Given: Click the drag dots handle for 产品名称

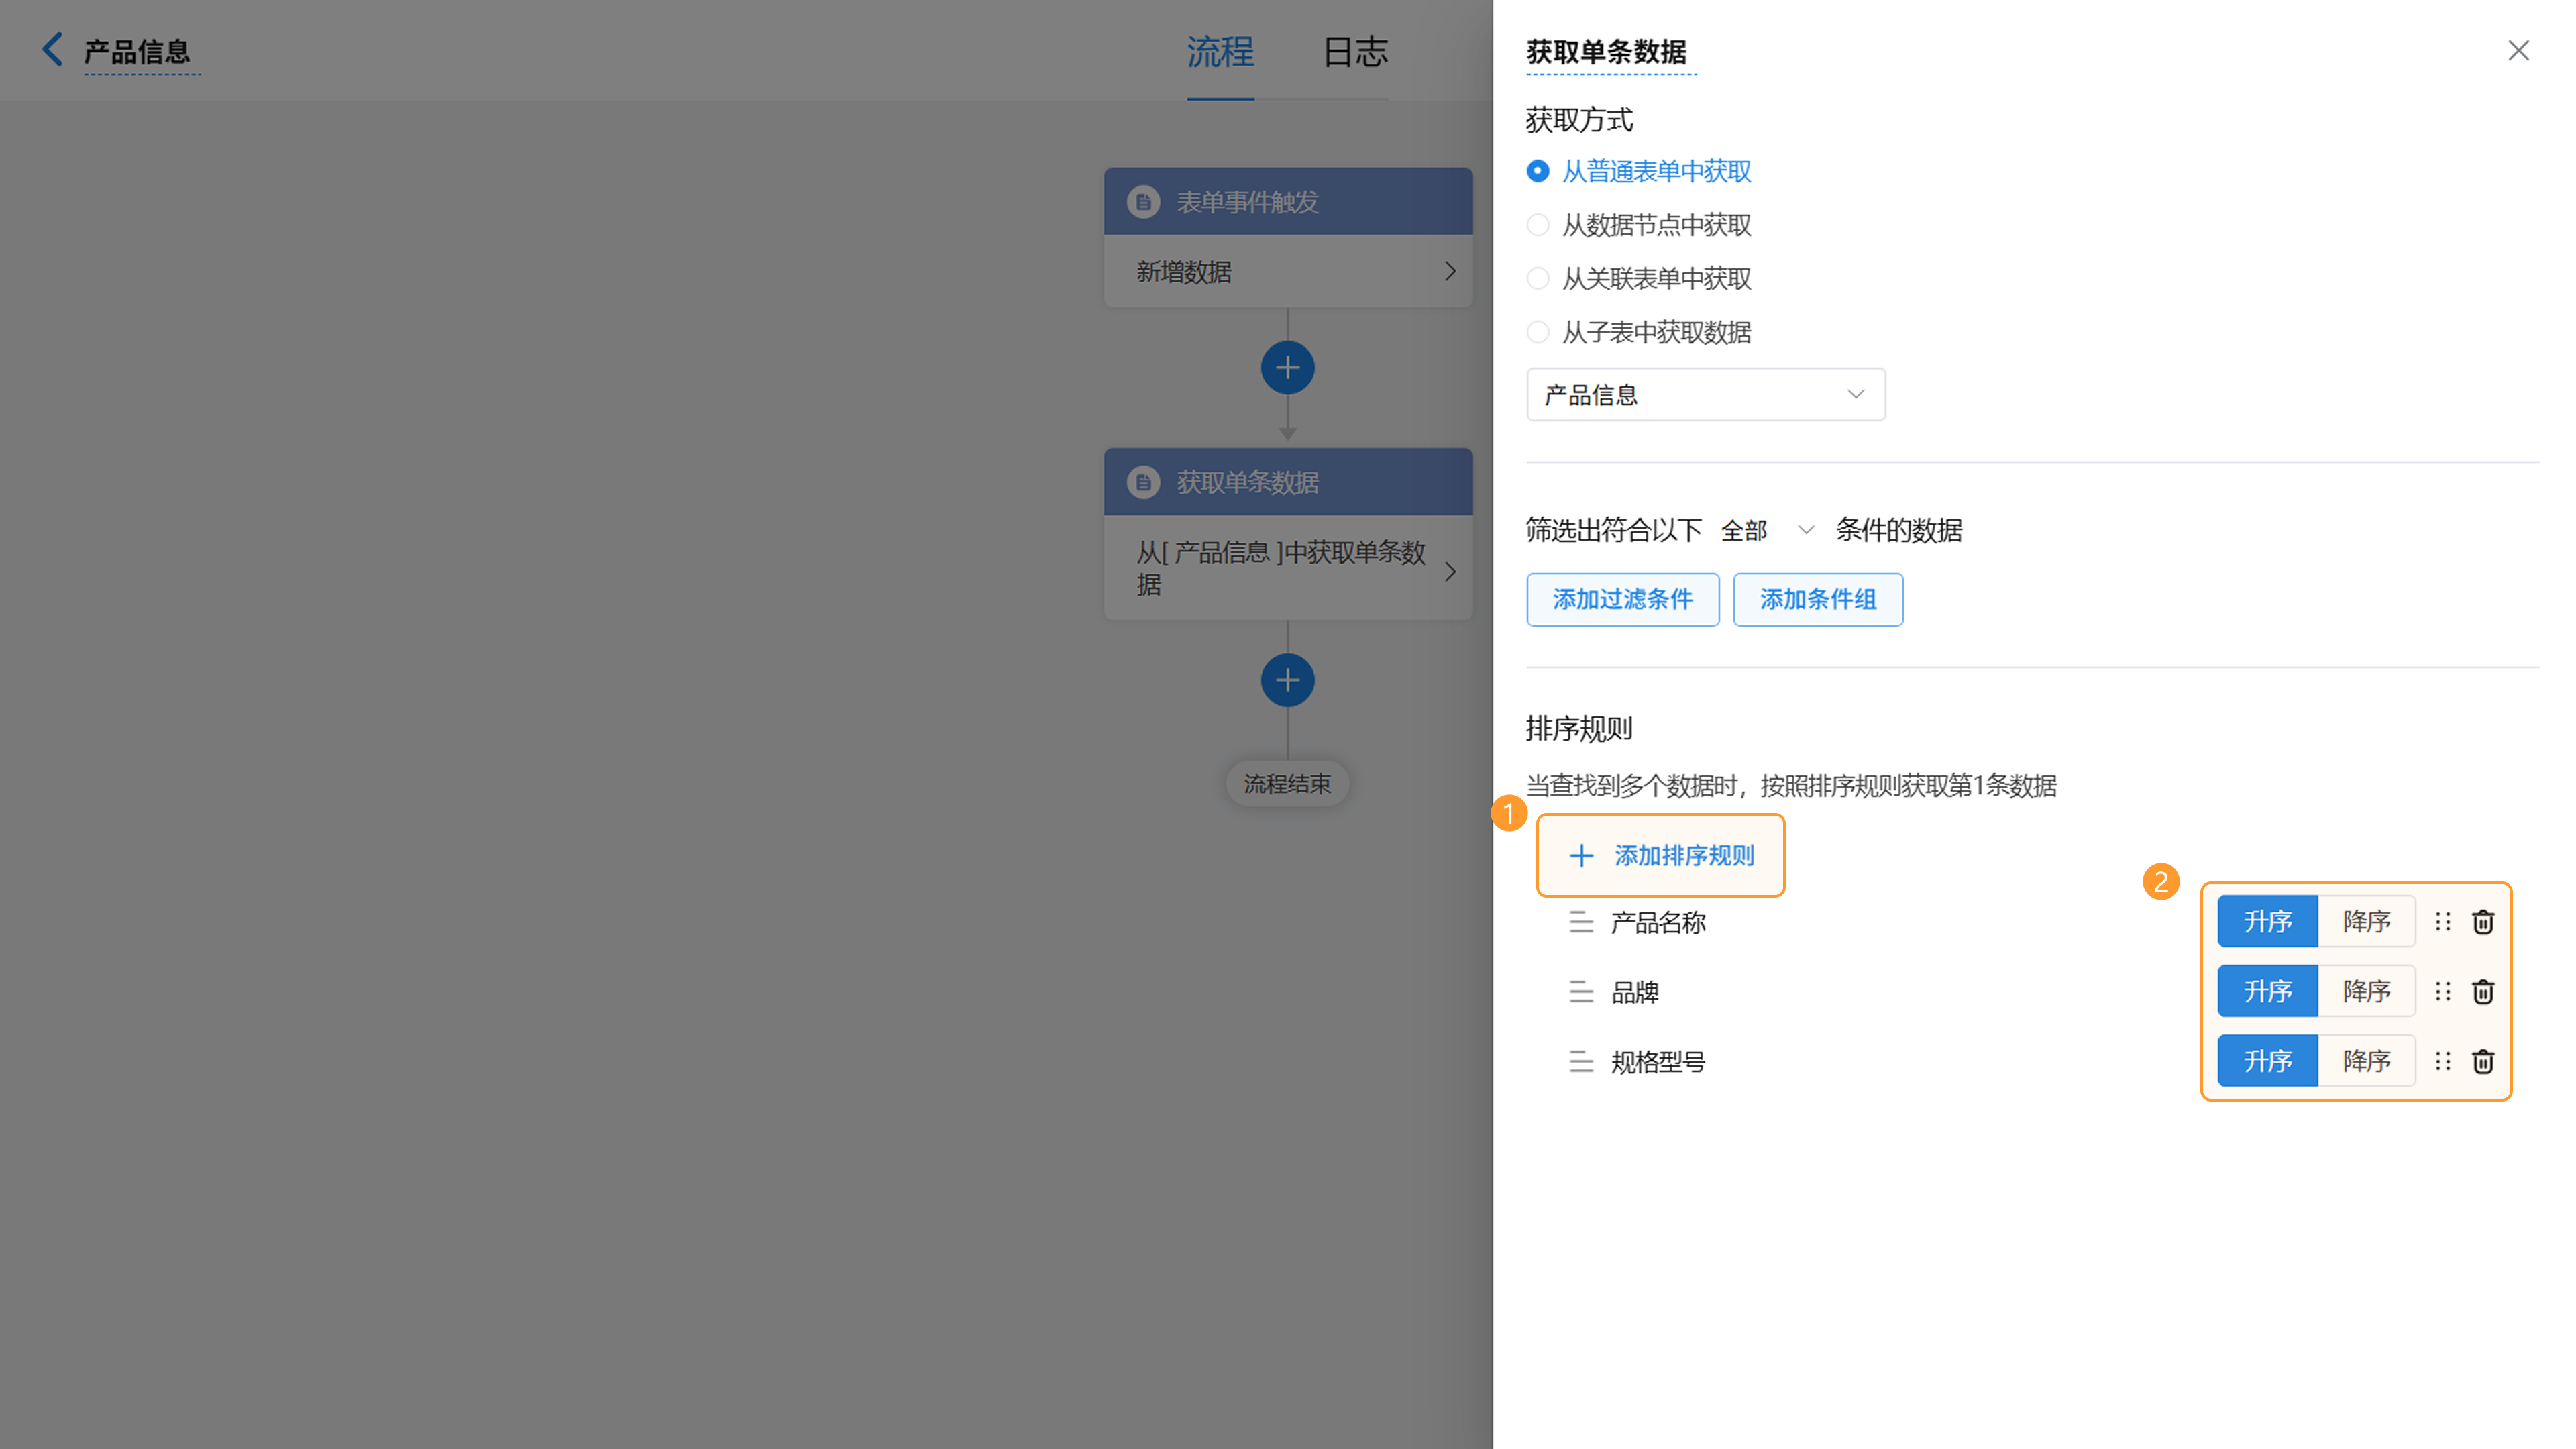Looking at the screenshot, I should (2443, 922).
